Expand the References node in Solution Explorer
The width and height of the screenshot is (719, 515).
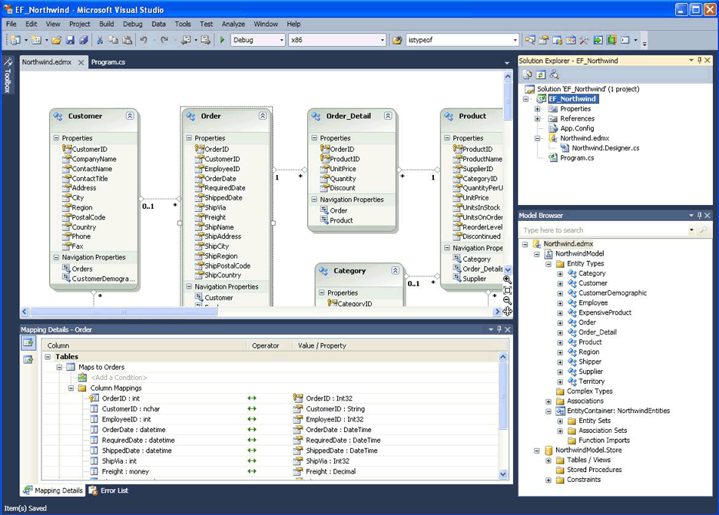coord(538,119)
